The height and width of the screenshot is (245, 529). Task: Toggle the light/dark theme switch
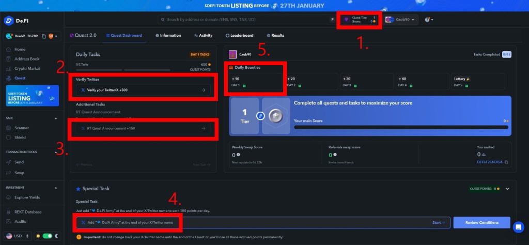coord(48,236)
